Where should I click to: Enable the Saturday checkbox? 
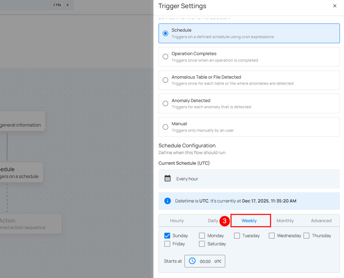coord(202,244)
